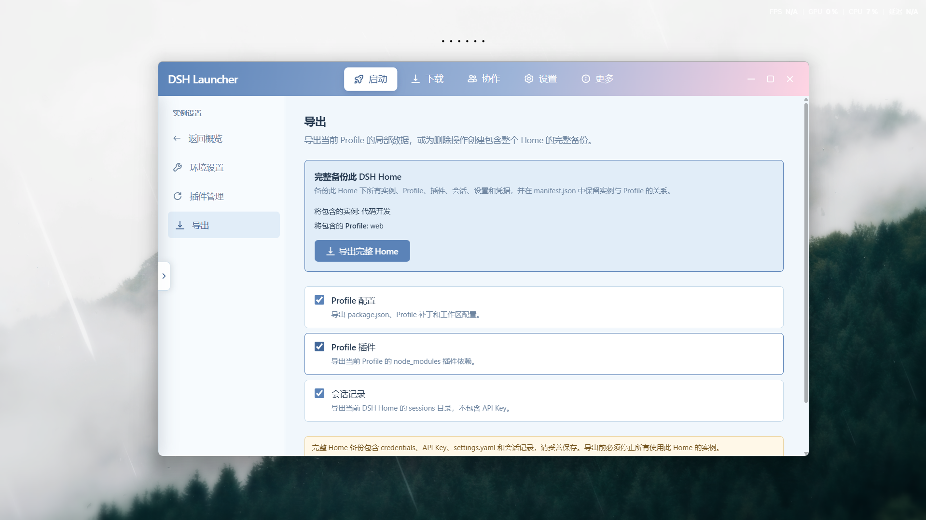This screenshot has width=926, height=520.
Task: Click the CPU usage overlay readout
Action: [863, 12]
